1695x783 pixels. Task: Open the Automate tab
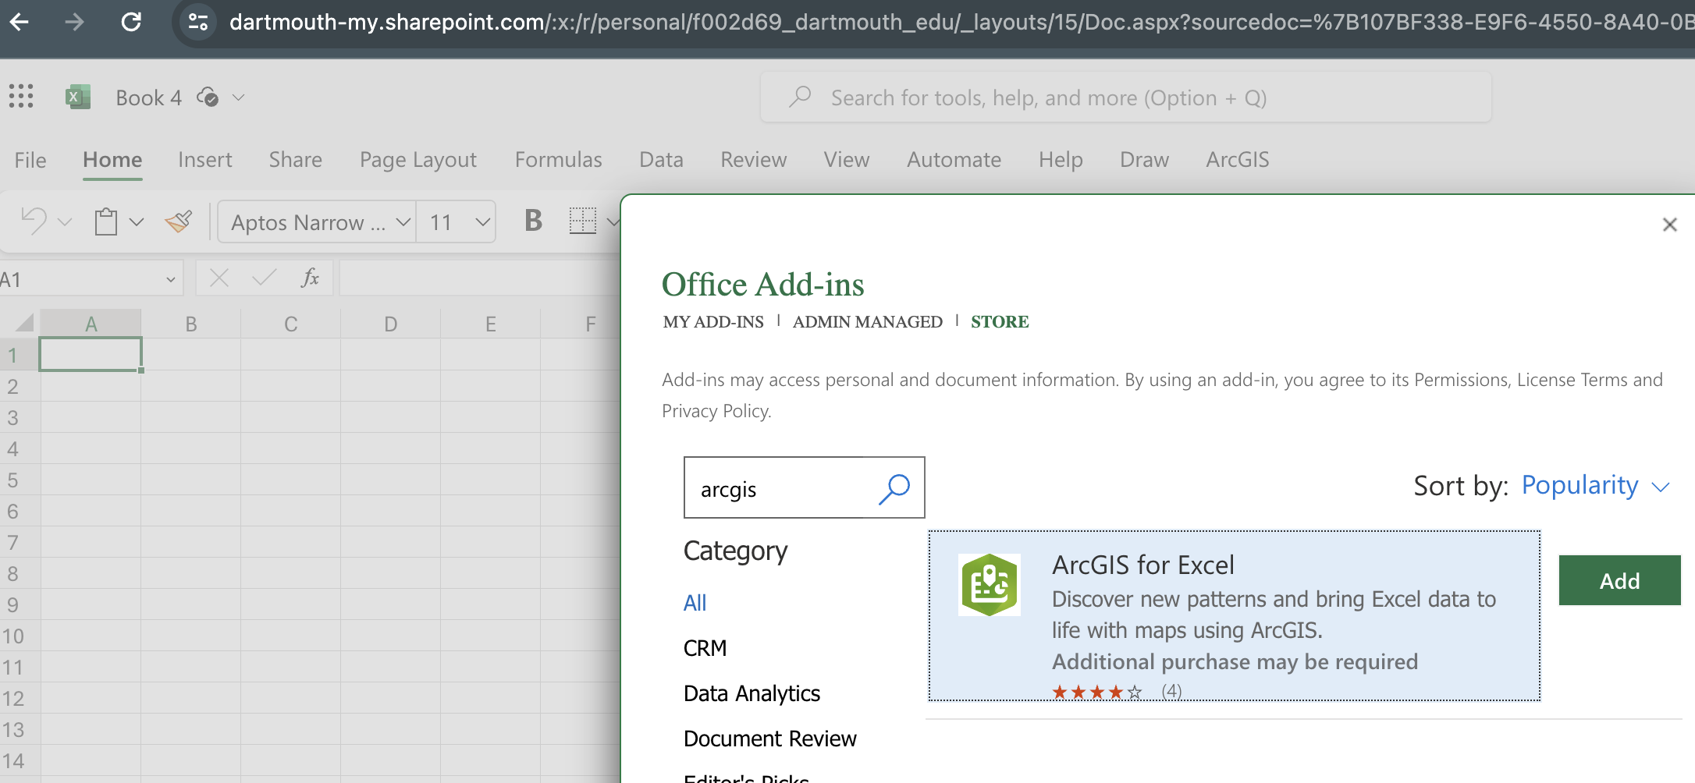[954, 160]
